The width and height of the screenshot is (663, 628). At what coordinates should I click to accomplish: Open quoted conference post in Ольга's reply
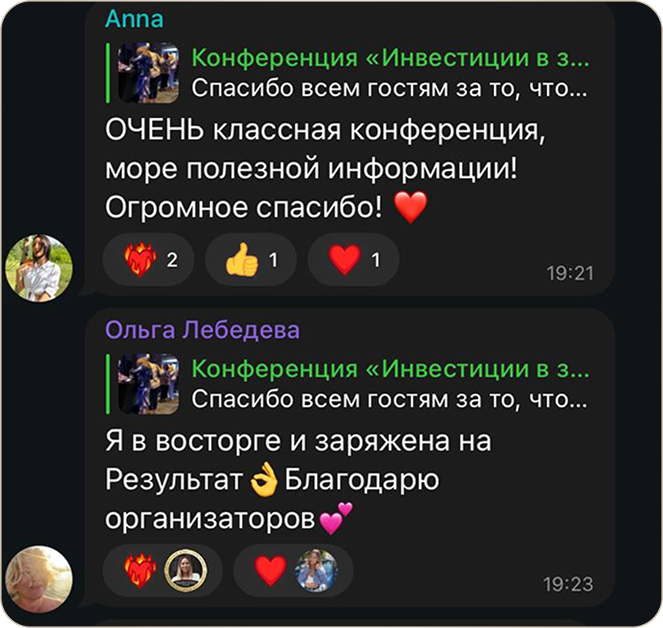[x=348, y=384]
